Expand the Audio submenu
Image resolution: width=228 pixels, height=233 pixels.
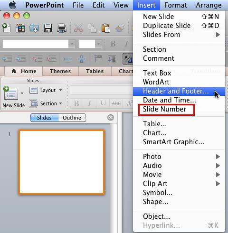pos(179,166)
